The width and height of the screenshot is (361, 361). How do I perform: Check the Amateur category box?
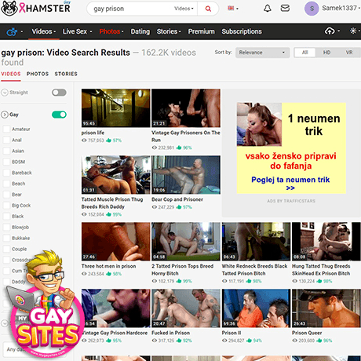tap(6, 129)
